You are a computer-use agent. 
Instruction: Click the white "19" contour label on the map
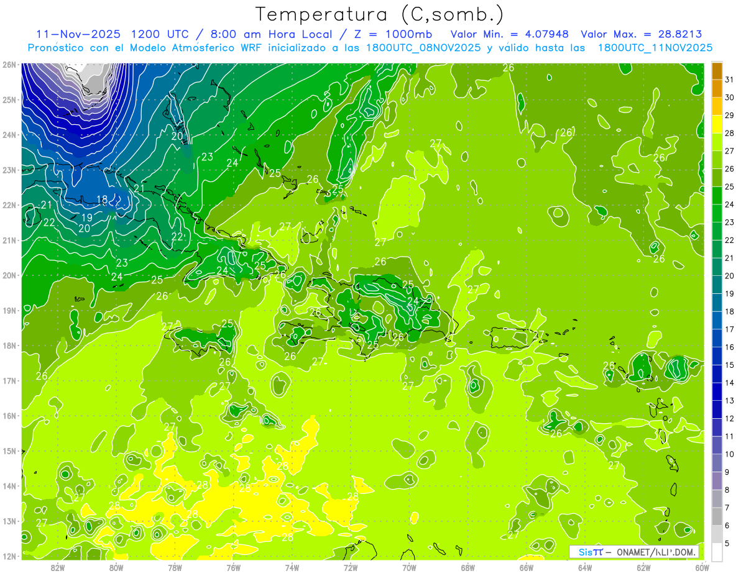(86, 217)
